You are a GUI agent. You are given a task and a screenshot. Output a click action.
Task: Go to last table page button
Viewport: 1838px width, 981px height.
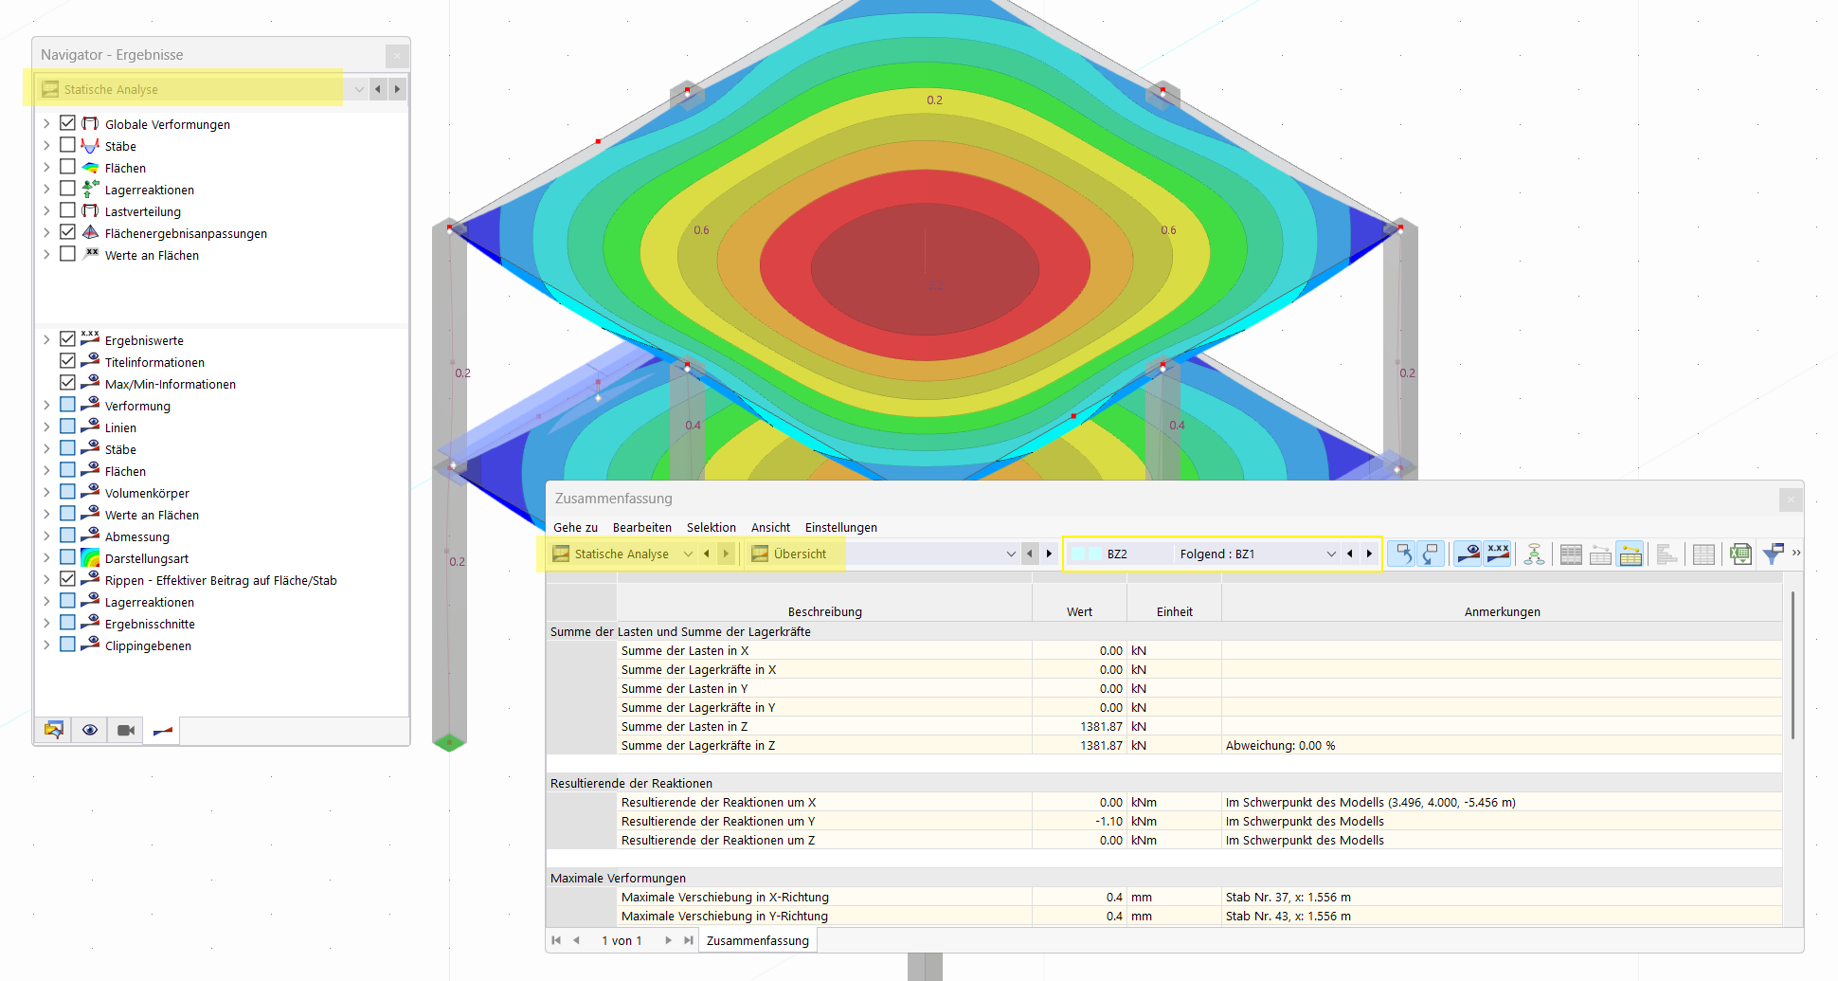(x=688, y=940)
